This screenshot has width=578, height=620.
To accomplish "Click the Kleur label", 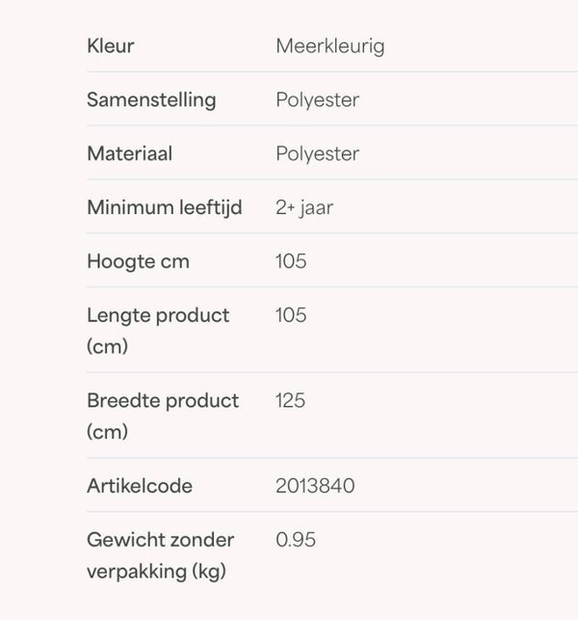I will pos(111,46).
